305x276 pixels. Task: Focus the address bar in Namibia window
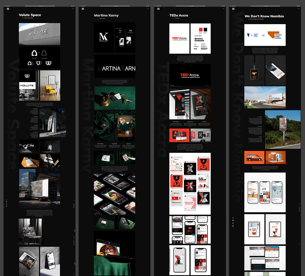(265, 6)
